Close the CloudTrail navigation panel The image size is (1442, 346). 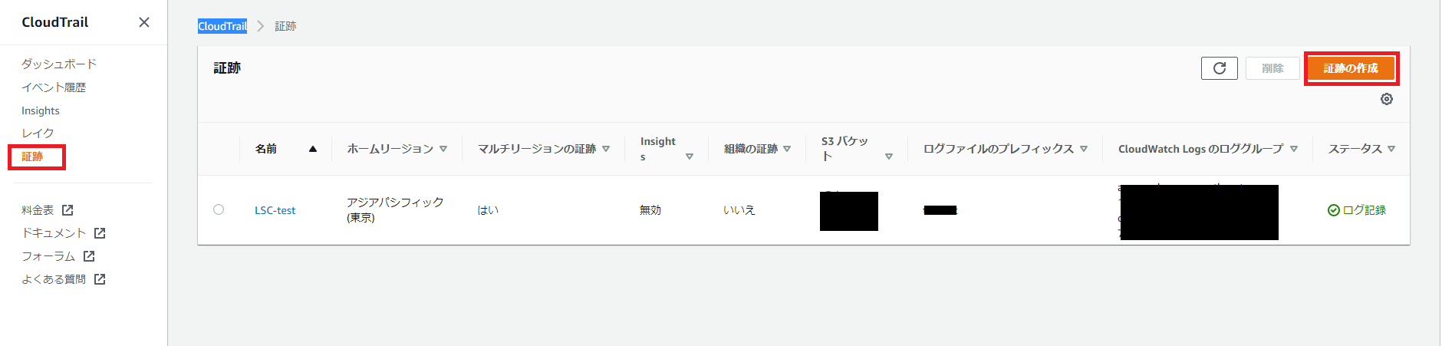pyautogui.click(x=144, y=22)
